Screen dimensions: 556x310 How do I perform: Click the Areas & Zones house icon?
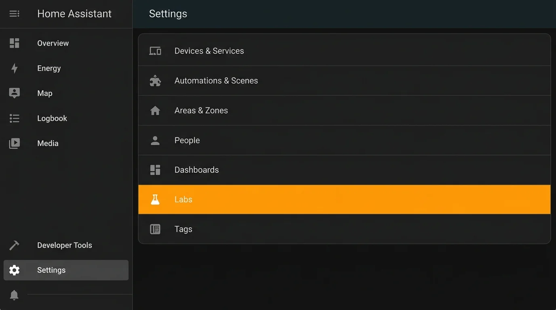[x=155, y=110]
